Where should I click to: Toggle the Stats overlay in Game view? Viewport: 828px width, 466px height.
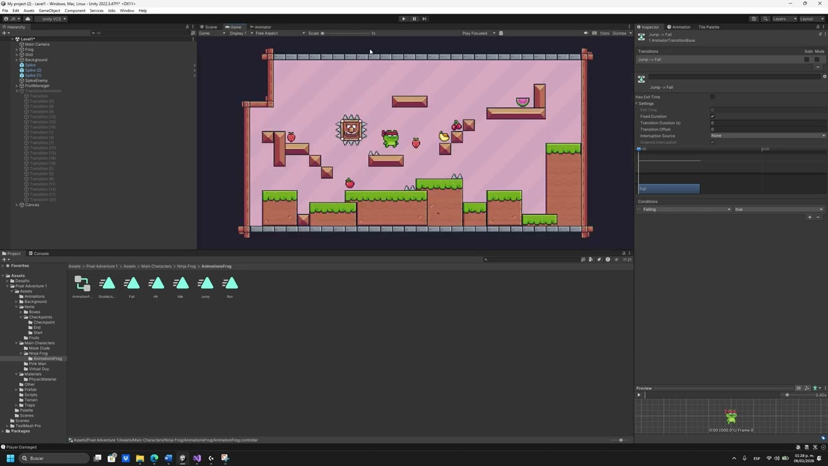tap(605, 33)
